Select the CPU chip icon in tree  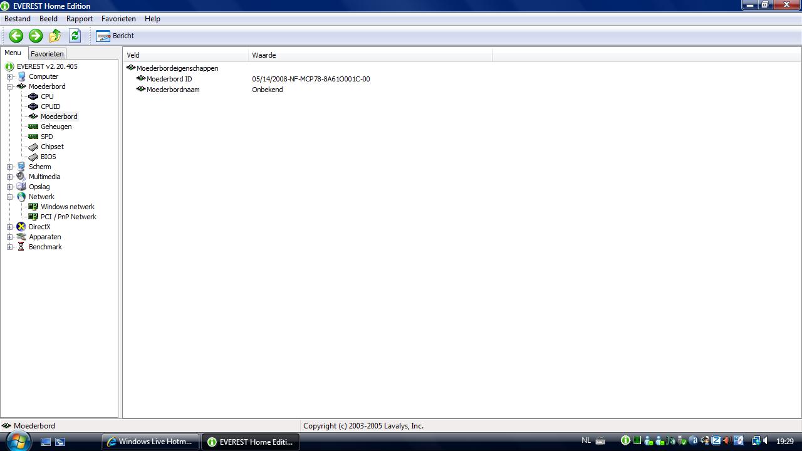[33, 96]
